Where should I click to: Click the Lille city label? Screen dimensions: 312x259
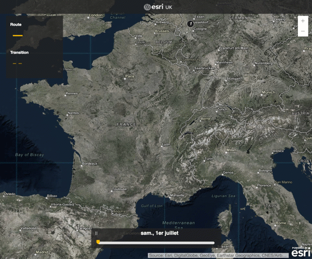pyautogui.click(x=139, y=36)
